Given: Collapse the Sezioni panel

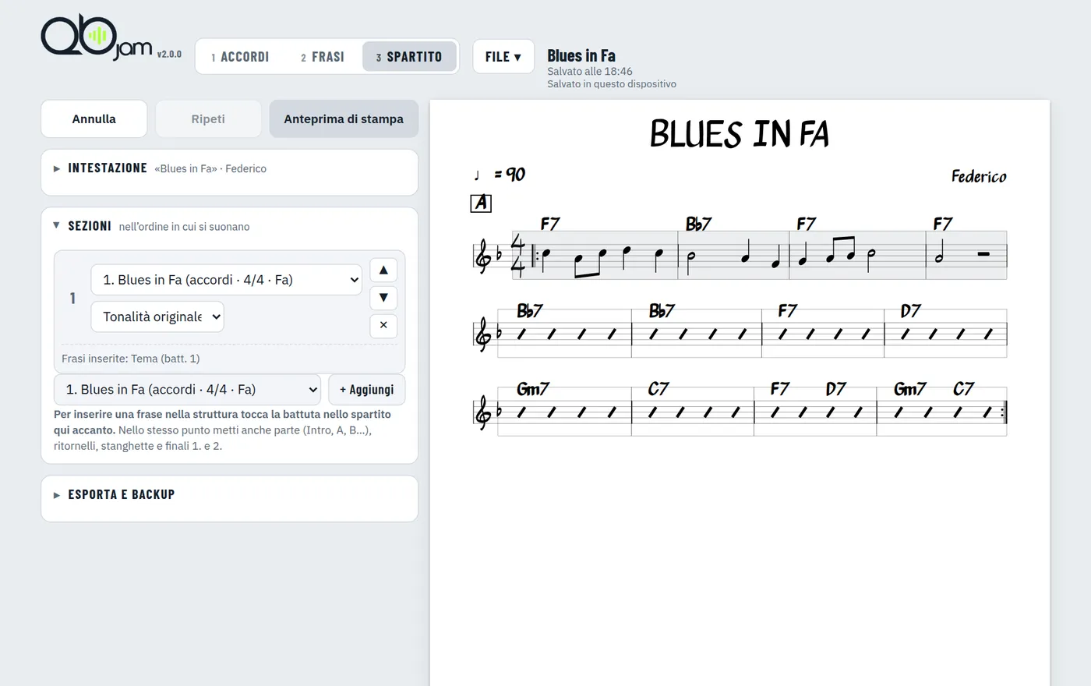Looking at the screenshot, I should [229, 226].
